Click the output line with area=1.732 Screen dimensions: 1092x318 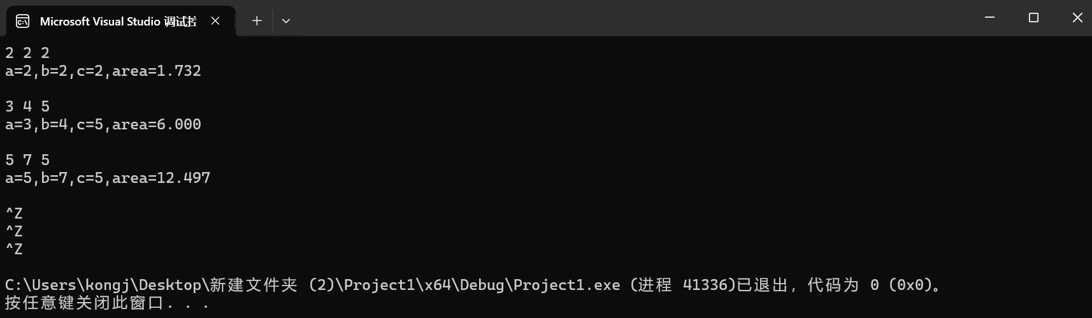tap(103, 71)
